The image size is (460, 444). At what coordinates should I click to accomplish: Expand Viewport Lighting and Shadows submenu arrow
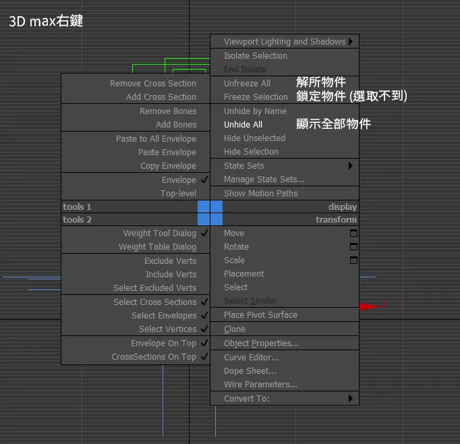click(351, 41)
